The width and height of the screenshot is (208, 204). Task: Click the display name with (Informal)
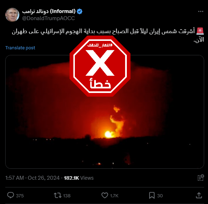49,11
